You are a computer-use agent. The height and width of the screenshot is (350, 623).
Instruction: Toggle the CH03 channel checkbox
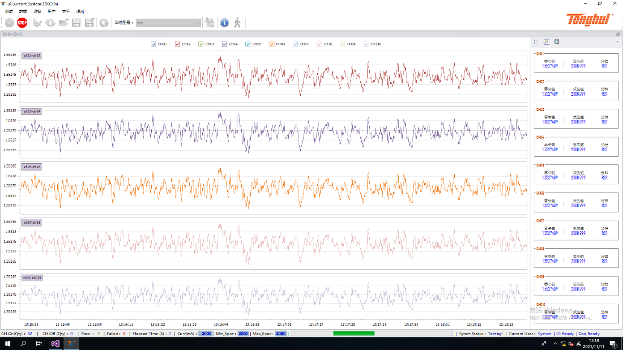[201, 44]
